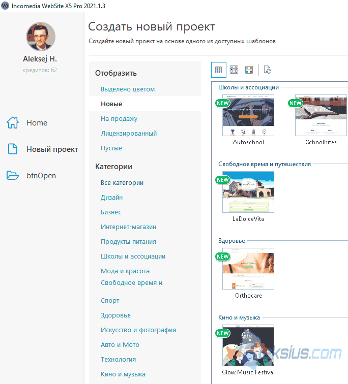Click NEW badge on LaDolceVita template

(x=222, y=180)
